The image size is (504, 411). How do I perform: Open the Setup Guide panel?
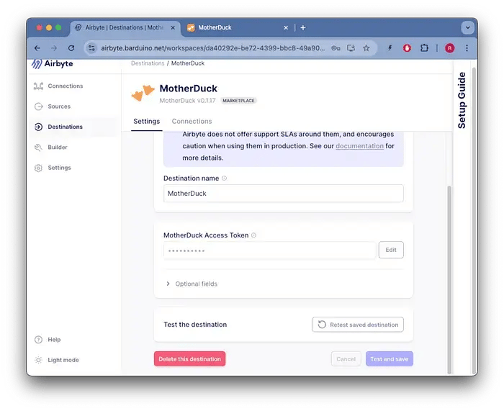pyautogui.click(x=462, y=100)
